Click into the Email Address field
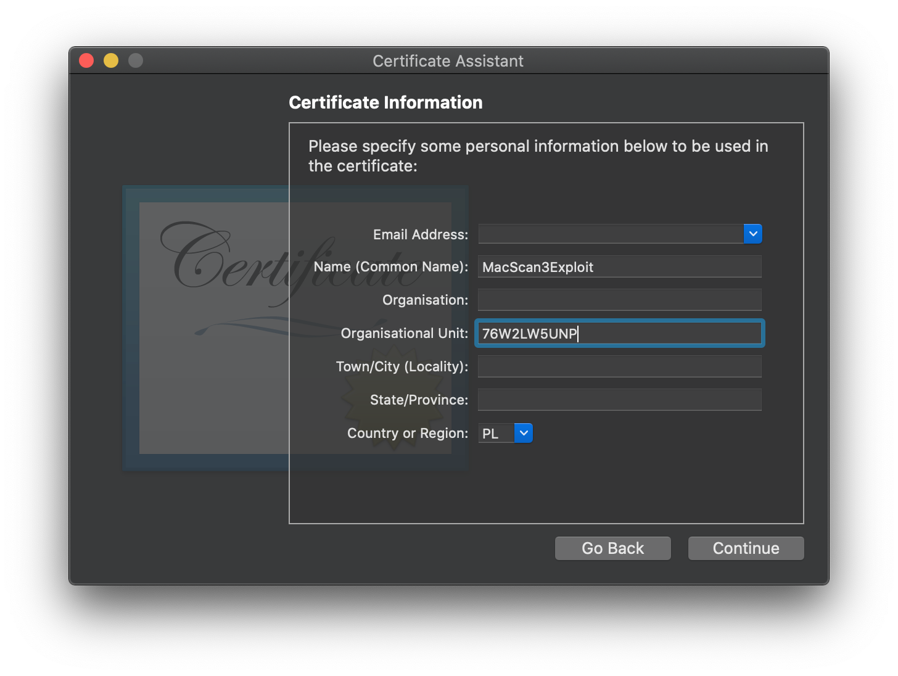Viewport: 898px width, 676px height. (x=611, y=234)
